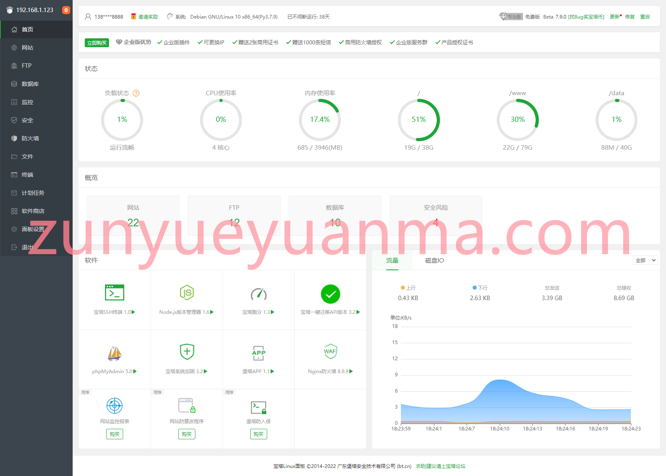This screenshot has height=476, width=666.
Task: Open Nginx防火墙 WAF icon
Action: pos(330,351)
